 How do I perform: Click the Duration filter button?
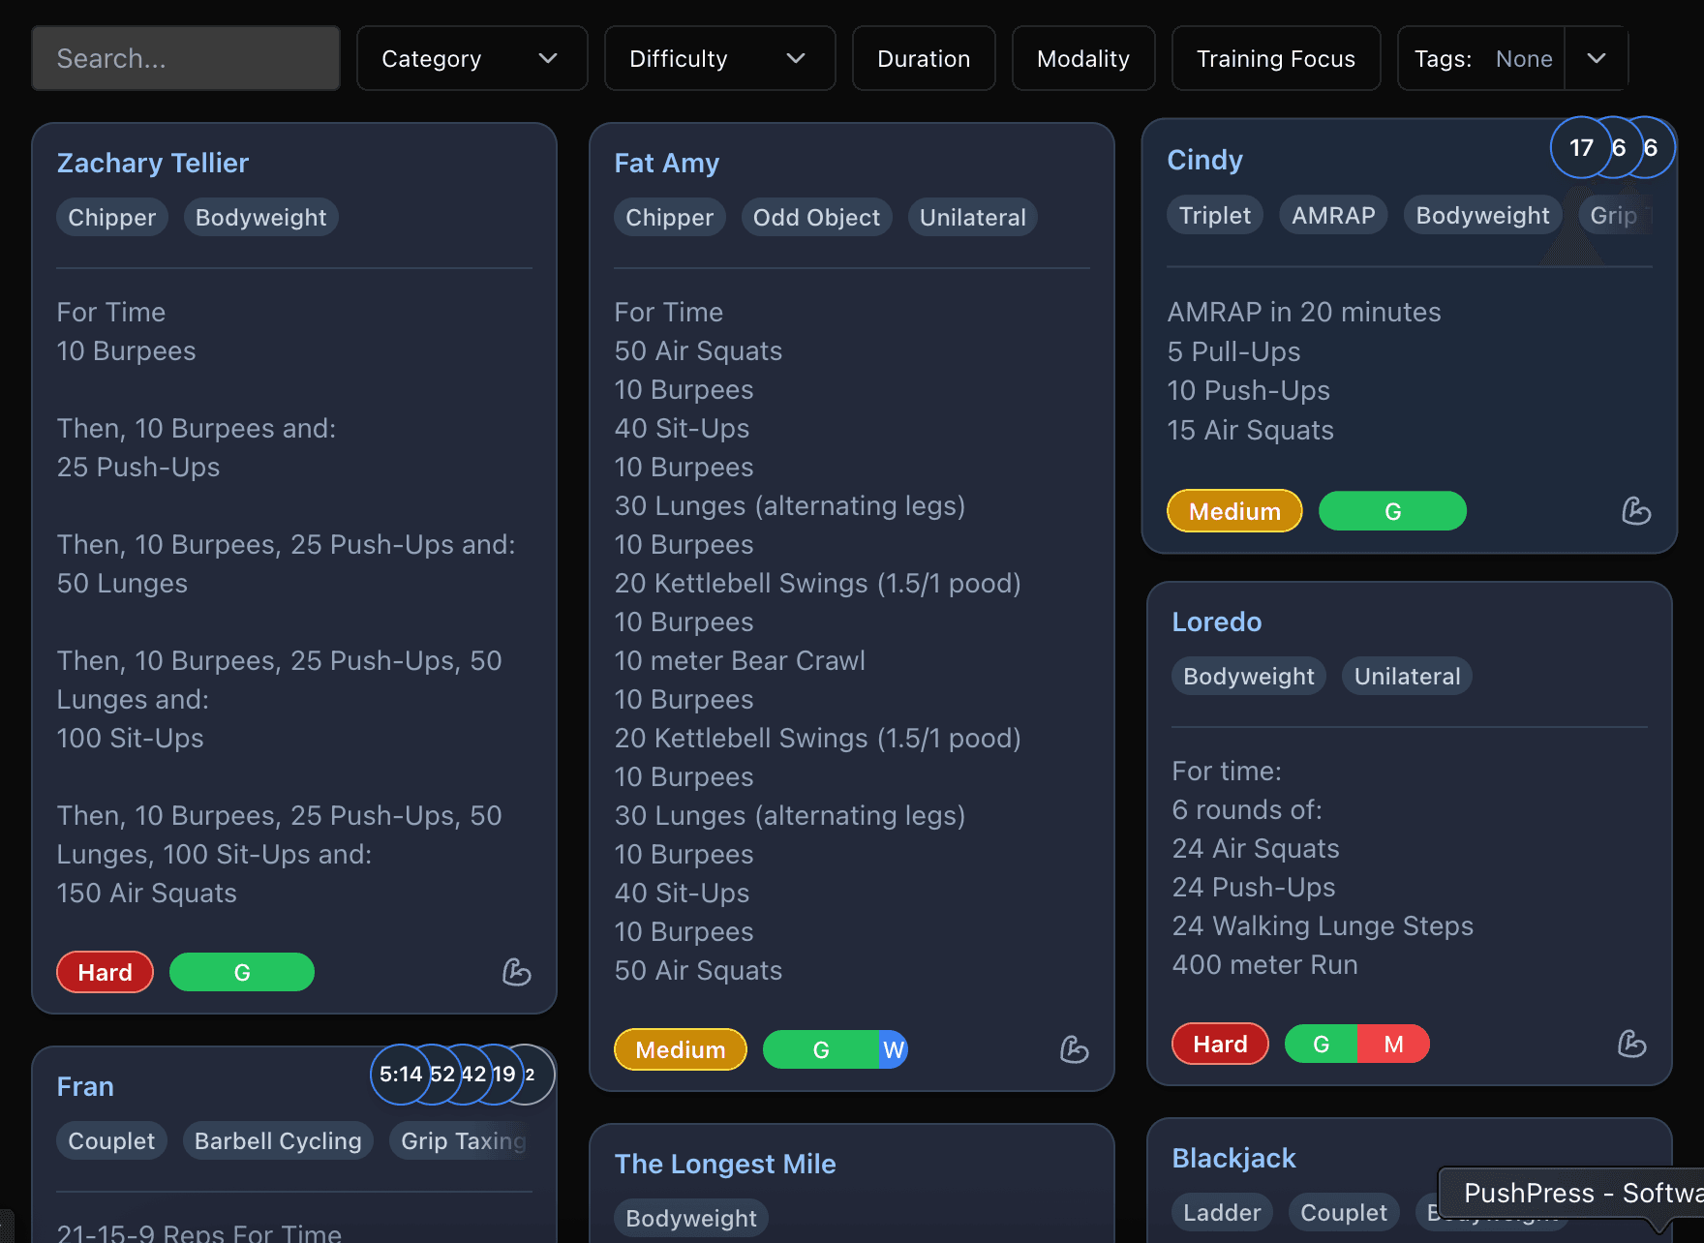[923, 58]
